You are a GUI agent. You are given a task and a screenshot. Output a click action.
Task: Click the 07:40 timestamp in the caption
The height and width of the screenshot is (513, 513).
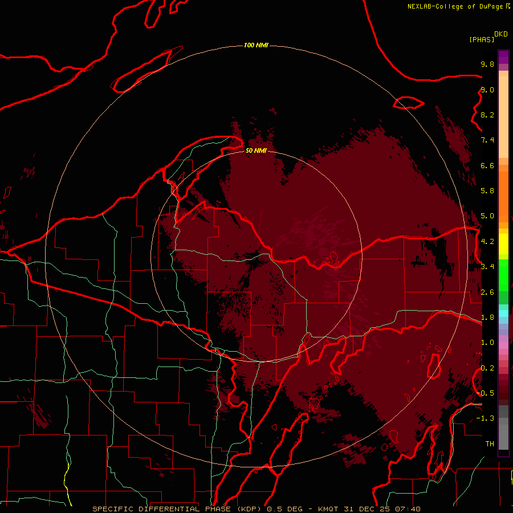(x=408, y=509)
